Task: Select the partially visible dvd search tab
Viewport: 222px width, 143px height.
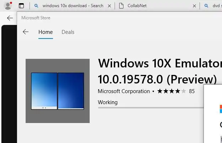Action: tap(212, 6)
